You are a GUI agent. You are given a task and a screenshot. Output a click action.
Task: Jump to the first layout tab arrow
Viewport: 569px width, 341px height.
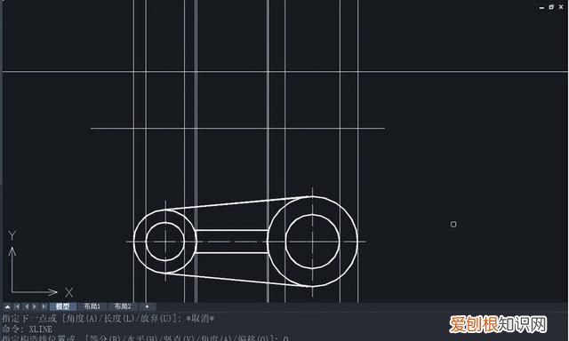pos(17,306)
